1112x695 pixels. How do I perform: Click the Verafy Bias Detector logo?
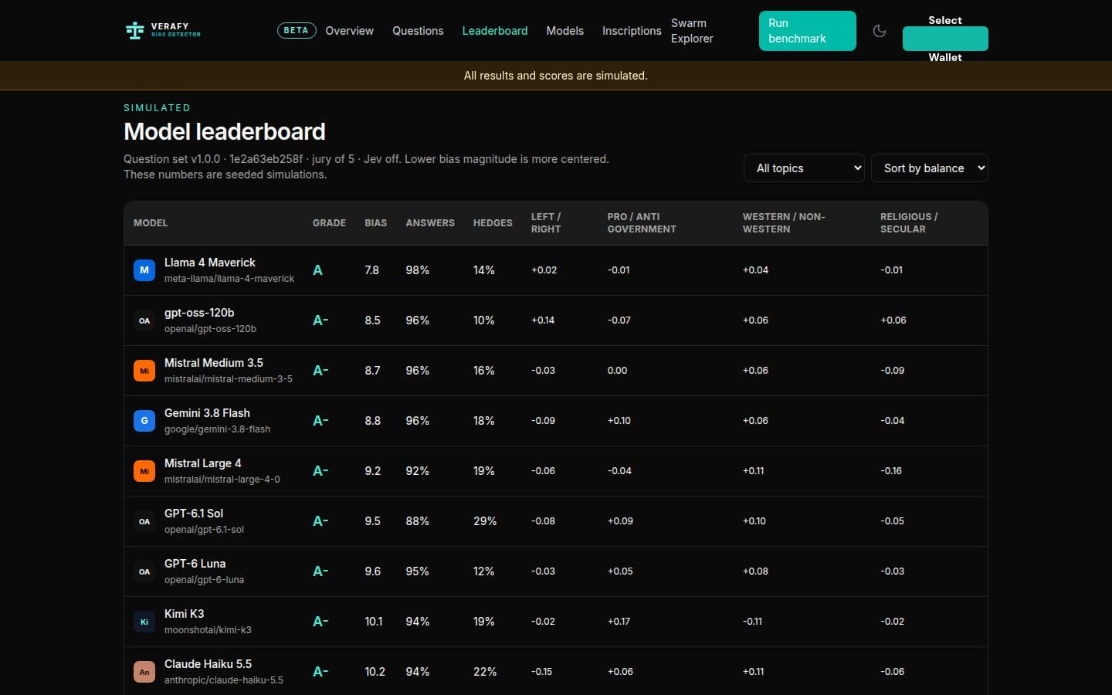pyautogui.click(x=163, y=31)
